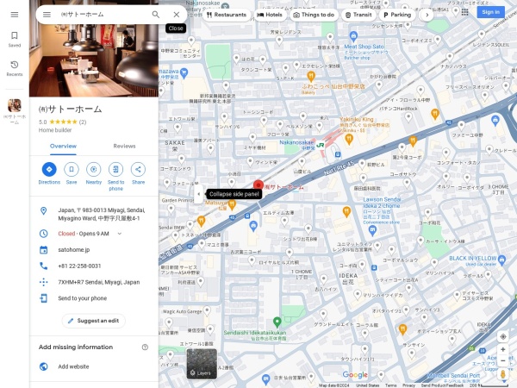Click Privacy link in map footer
Screen dimensions: 517x388
408,385
